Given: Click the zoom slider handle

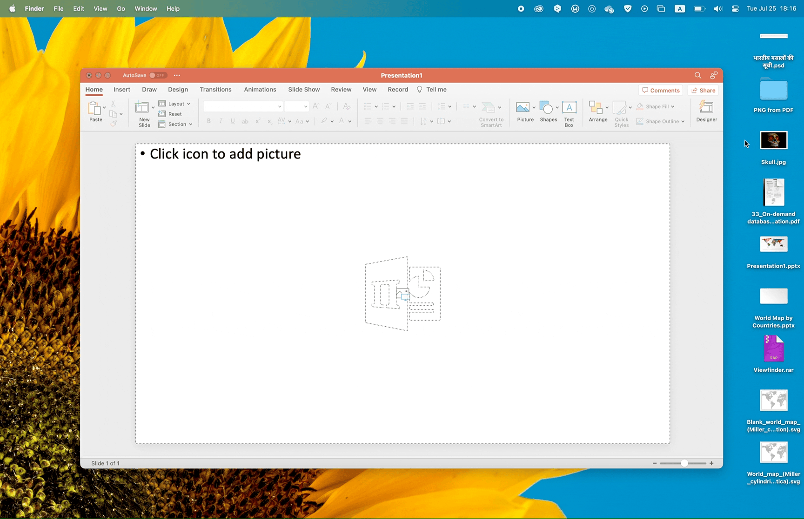Looking at the screenshot, I should click(684, 463).
